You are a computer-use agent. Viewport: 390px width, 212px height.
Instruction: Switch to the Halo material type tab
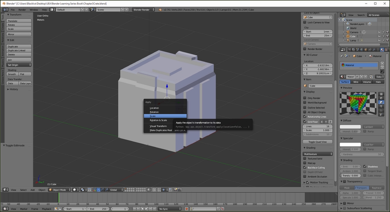tap(378, 82)
